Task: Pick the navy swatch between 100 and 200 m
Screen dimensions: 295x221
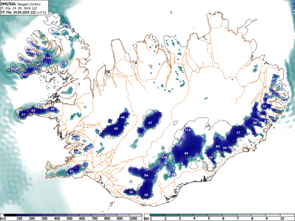Action: pyautogui.click(x=22, y=215)
